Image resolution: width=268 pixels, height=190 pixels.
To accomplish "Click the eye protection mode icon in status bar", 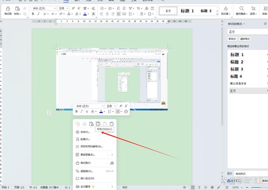I will tap(184, 187).
